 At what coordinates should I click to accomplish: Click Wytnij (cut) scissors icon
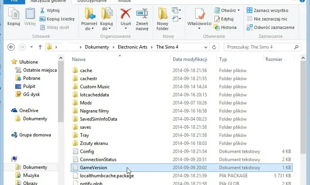(42, 10)
